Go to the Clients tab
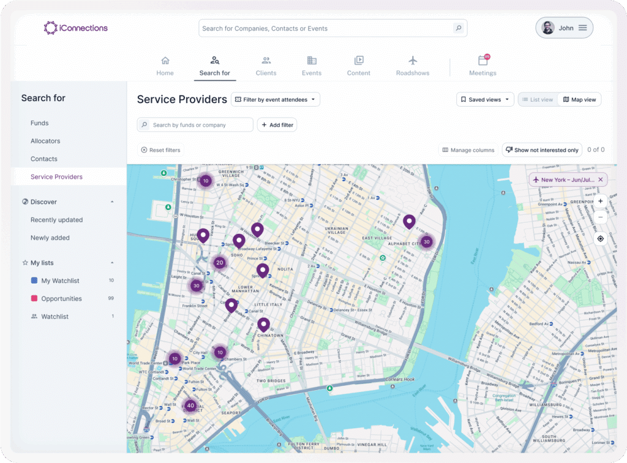This screenshot has width=627, height=463. click(266, 66)
